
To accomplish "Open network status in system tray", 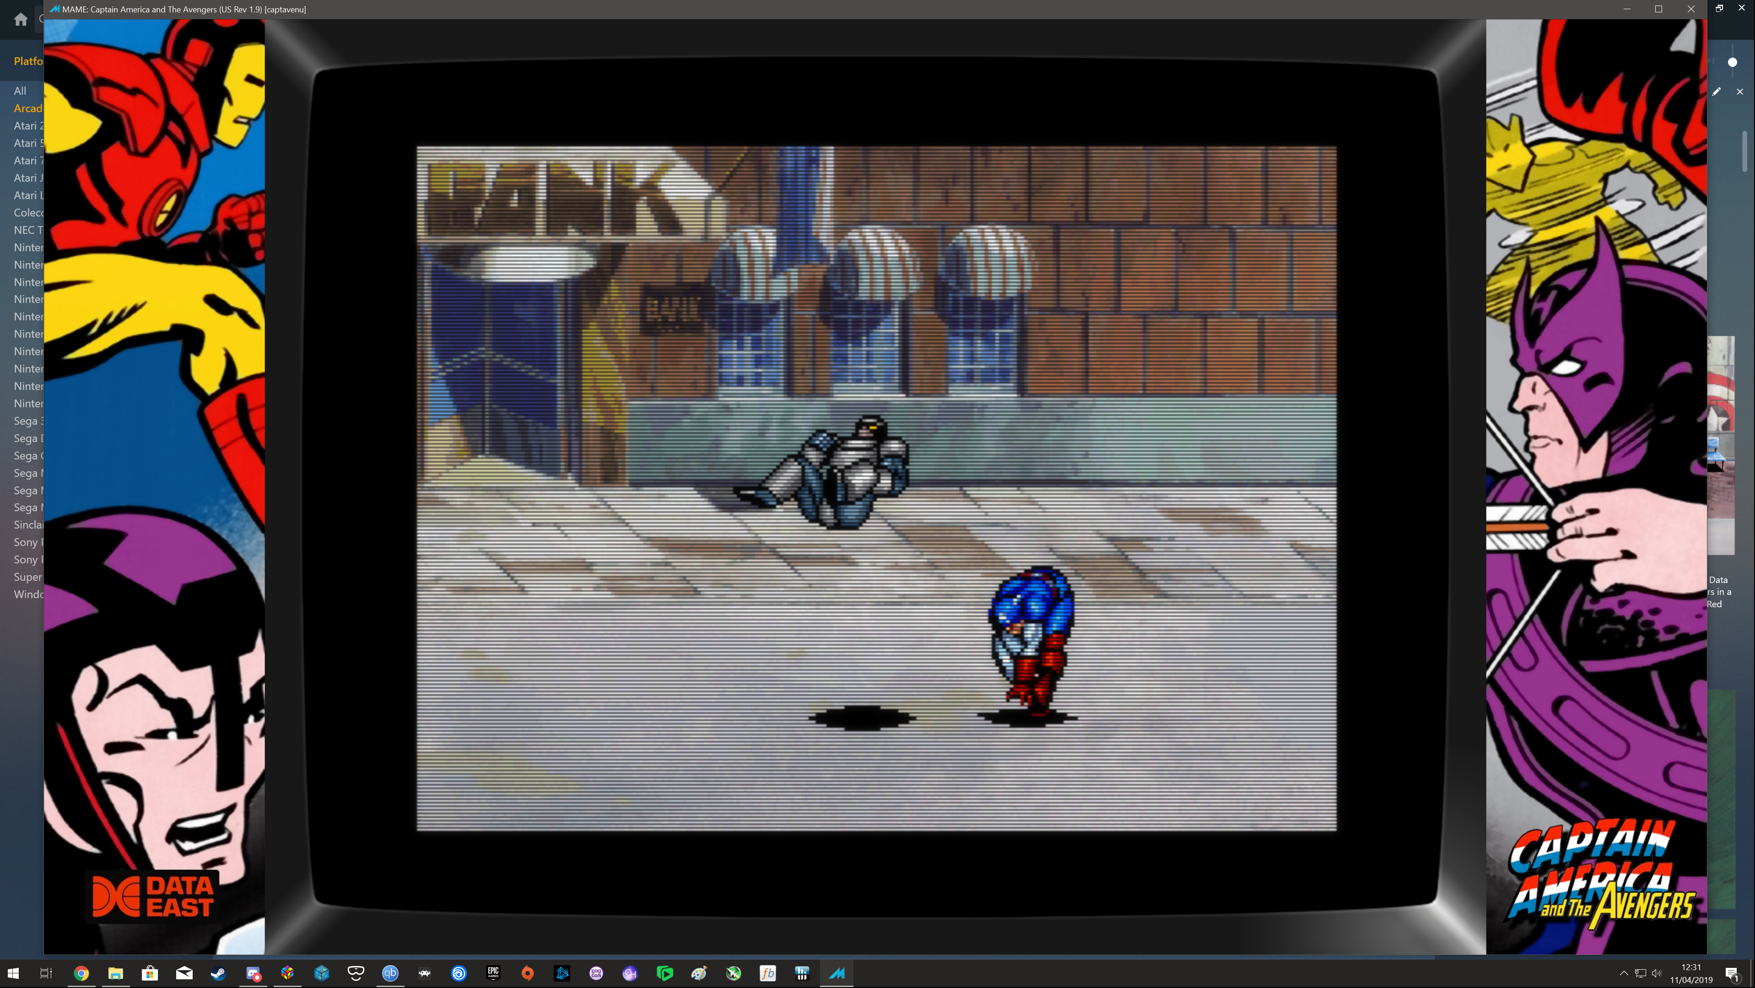I will (1641, 973).
